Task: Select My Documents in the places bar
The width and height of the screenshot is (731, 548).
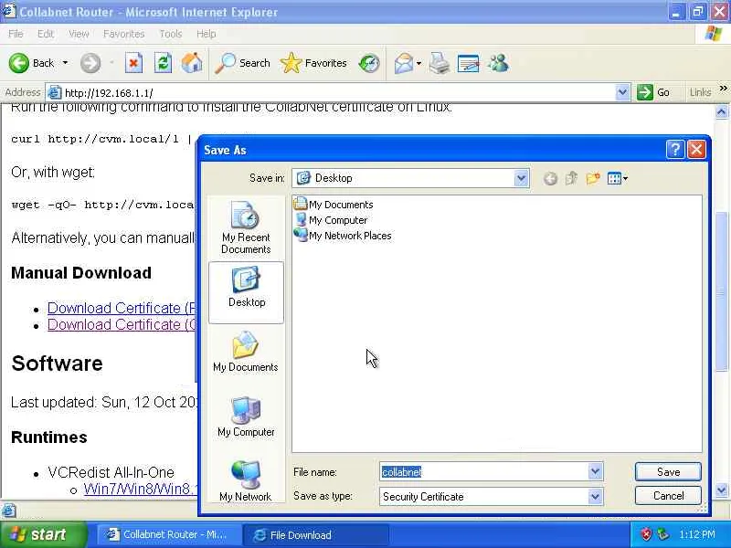Action: point(246,353)
